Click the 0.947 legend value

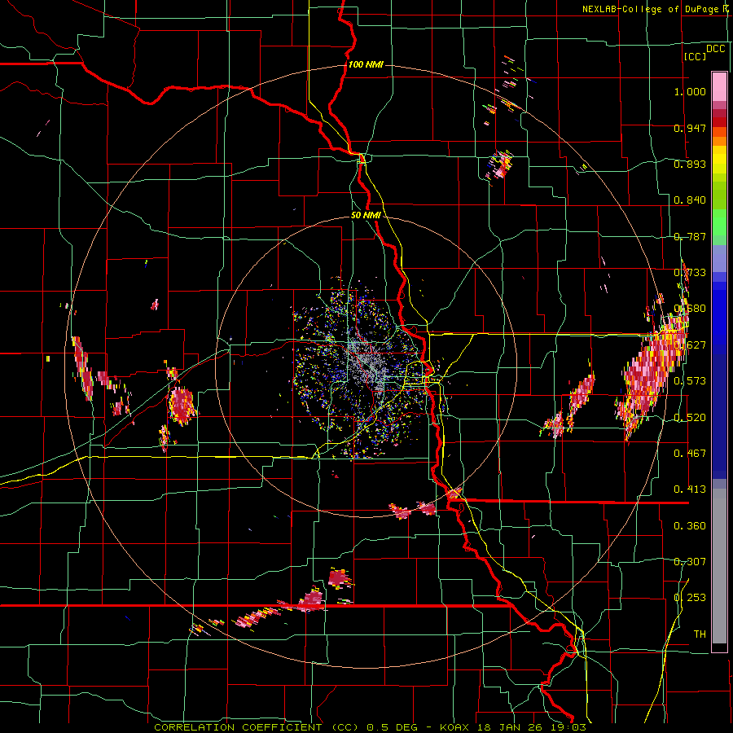tap(690, 128)
